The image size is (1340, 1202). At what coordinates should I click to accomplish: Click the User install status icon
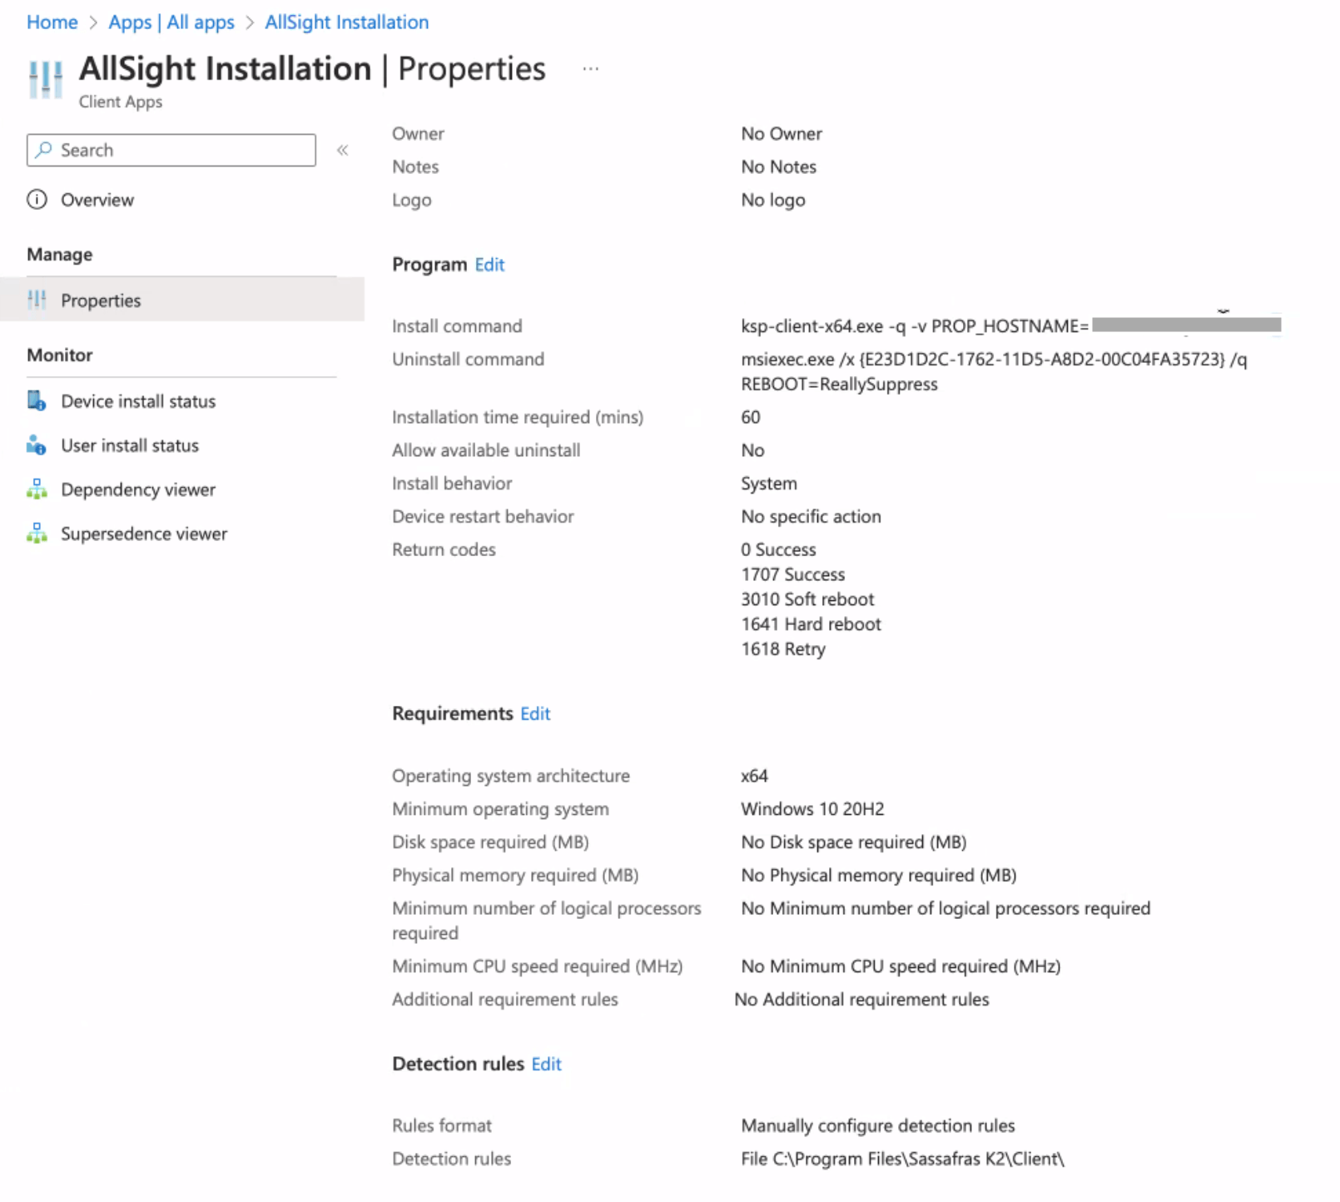coord(37,445)
